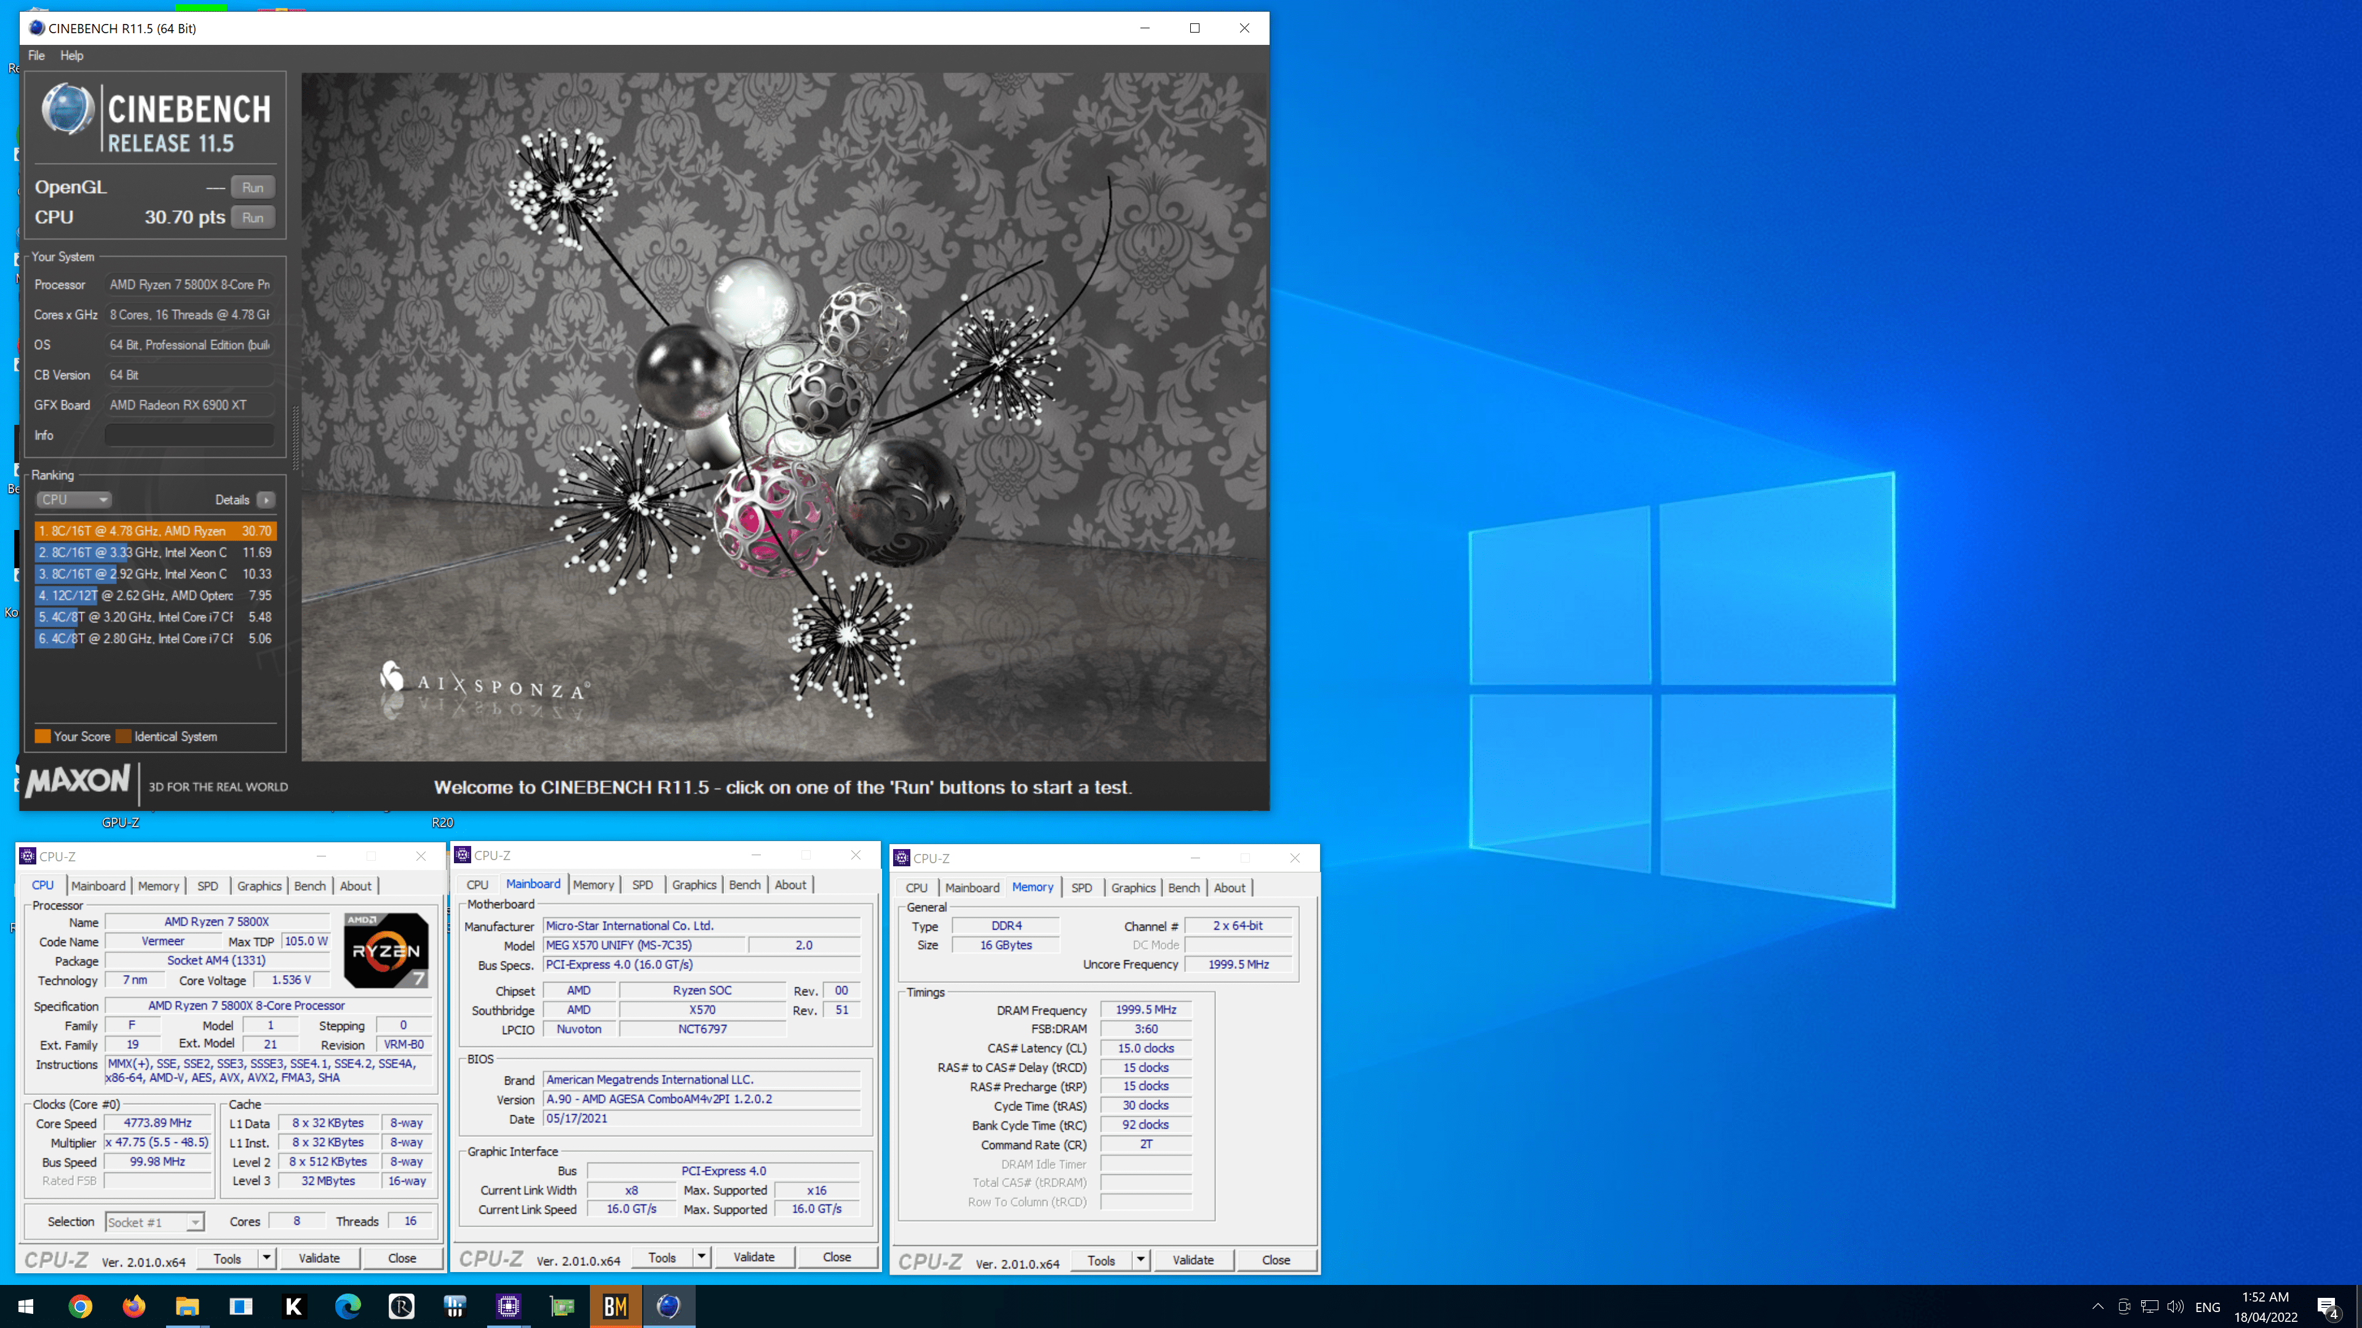Viewport: 2362px width, 1328px height.
Task: Open the Socket #1 selection dropdown
Action: 154,1222
